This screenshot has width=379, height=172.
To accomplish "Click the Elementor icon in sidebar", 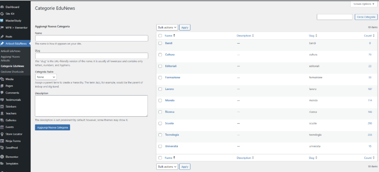I will point(2,157).
